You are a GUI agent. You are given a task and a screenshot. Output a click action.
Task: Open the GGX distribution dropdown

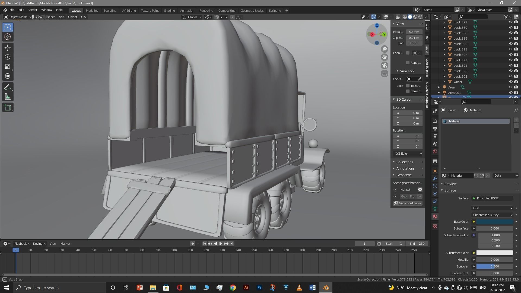coord(492,208)
